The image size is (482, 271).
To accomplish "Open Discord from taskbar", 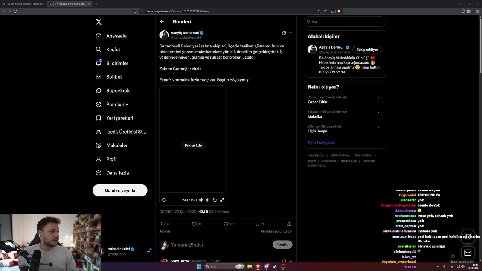I will (266, 266).
